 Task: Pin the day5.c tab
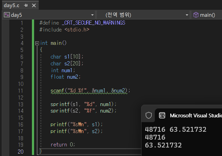click(26, 5)
